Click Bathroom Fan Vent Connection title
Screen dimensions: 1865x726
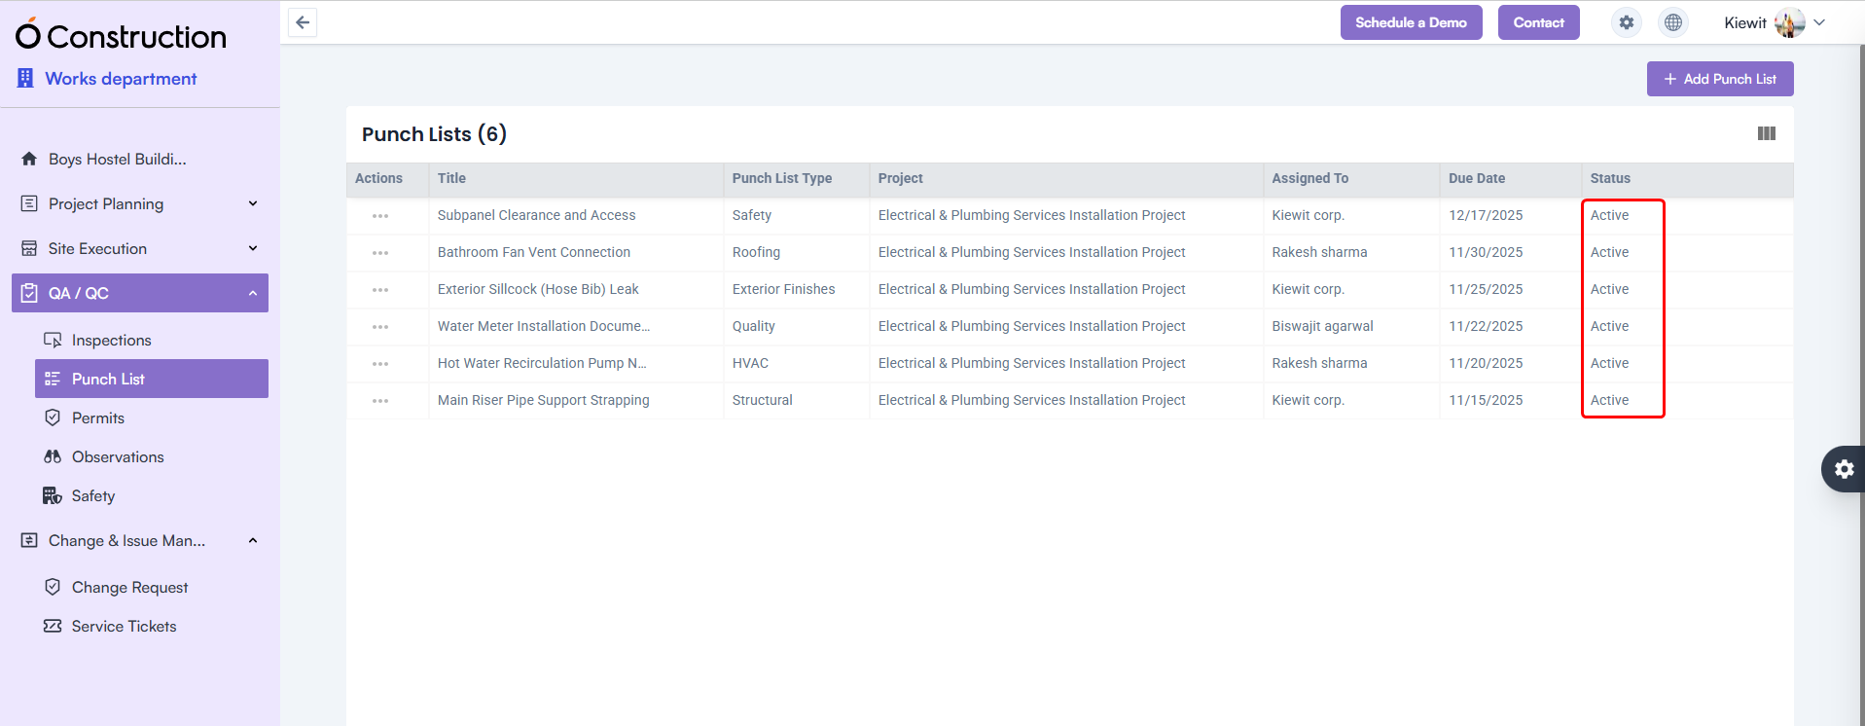point(534,252)
